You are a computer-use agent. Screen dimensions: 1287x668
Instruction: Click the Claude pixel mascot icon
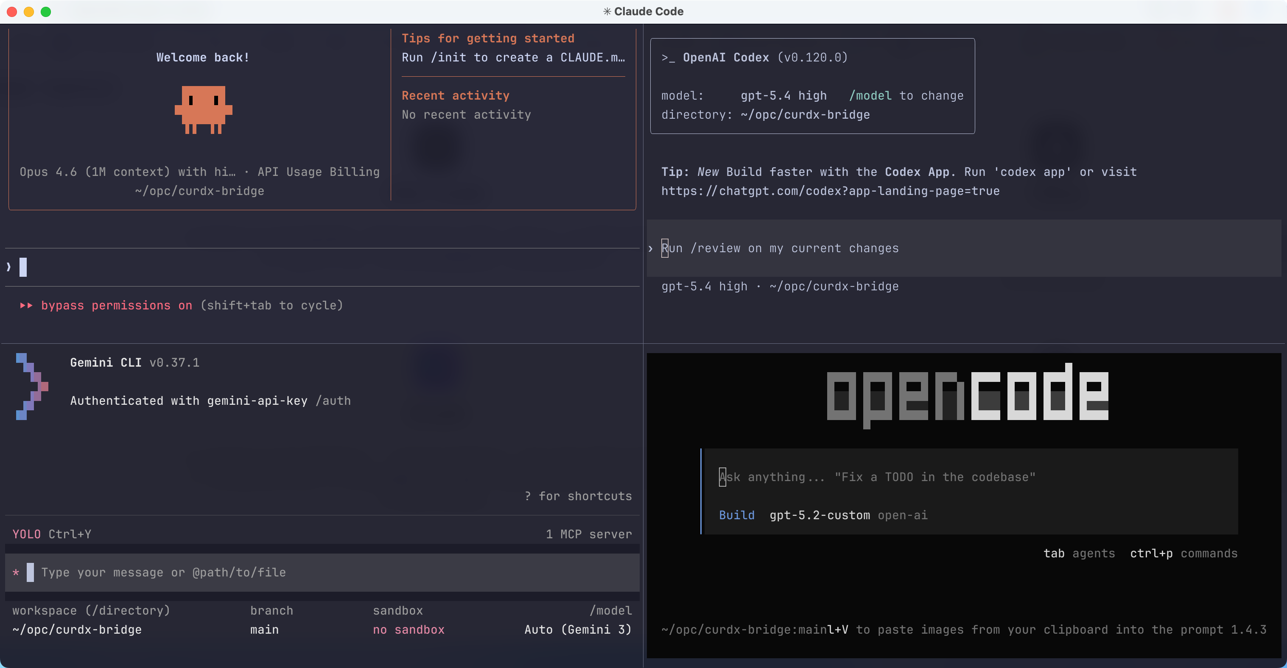click(203, 110)
